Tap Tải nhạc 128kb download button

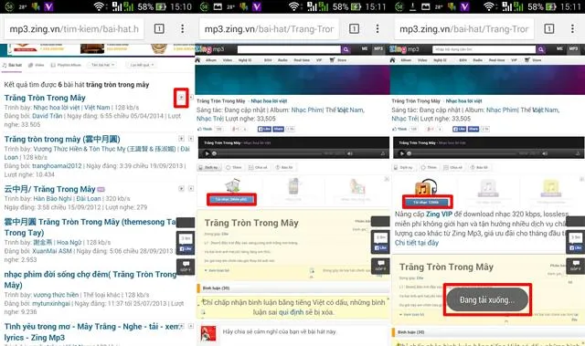(x=427, y=203)
